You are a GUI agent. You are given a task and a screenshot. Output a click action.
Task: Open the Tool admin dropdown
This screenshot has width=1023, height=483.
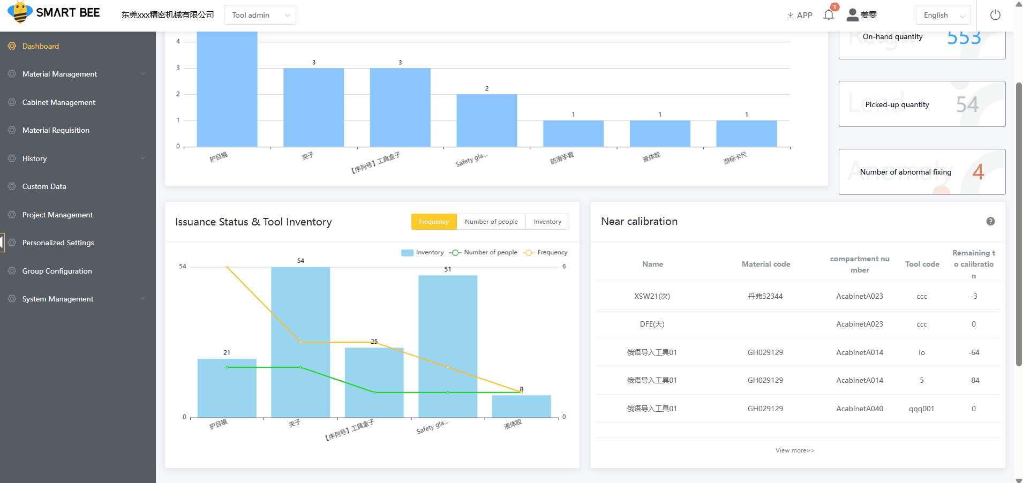(x=260, y=15)
